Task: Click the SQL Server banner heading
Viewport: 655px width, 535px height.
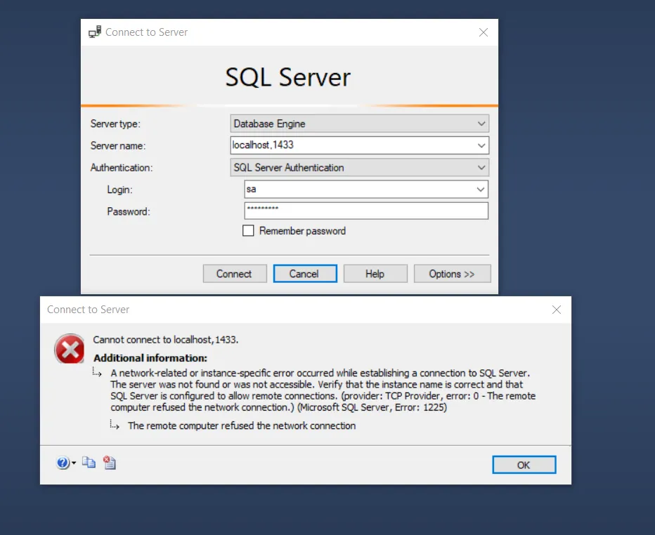Action: (288, 77)
